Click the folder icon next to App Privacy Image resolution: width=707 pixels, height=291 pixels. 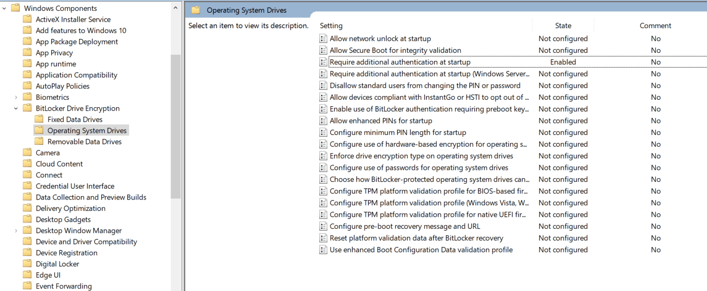click(x=27, y=53)
